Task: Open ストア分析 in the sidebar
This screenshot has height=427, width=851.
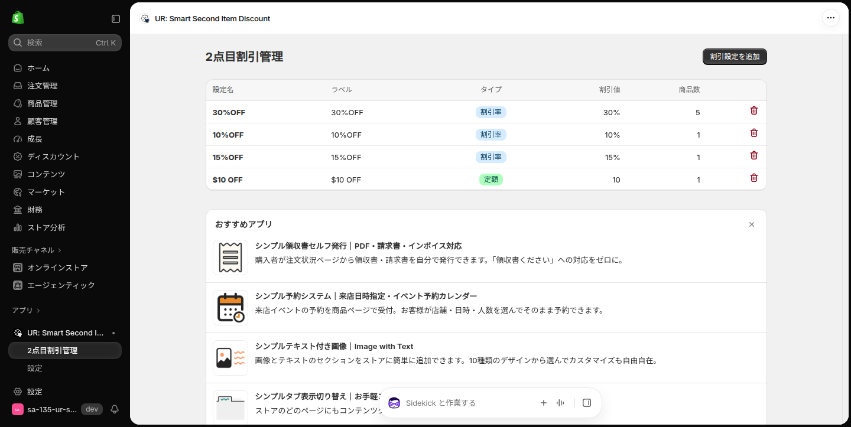Action: tap(65, 227)
